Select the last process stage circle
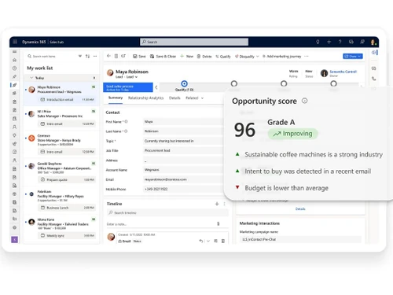Viewport: 393px width, 295px height. tap(333, 83)
